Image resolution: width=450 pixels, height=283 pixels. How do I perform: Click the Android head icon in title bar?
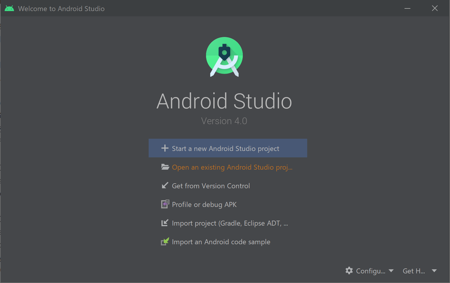coord(9,8)
